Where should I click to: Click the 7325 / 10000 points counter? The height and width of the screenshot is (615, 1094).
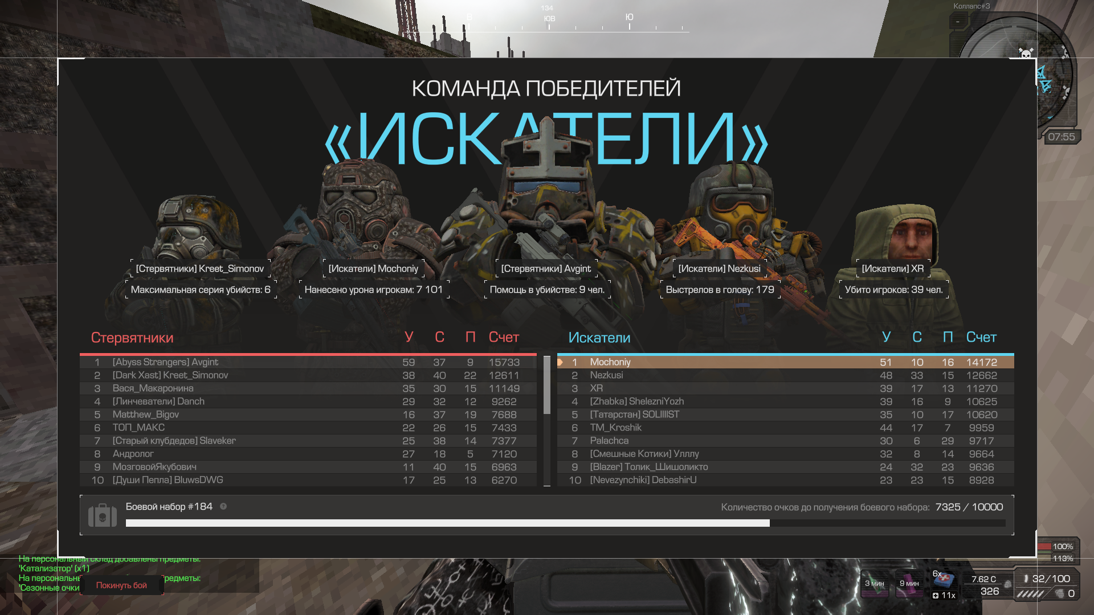point(969,507)
